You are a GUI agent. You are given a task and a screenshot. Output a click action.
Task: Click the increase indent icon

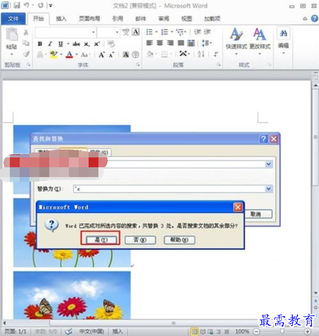pyautogui.click(x=207, y=32)
